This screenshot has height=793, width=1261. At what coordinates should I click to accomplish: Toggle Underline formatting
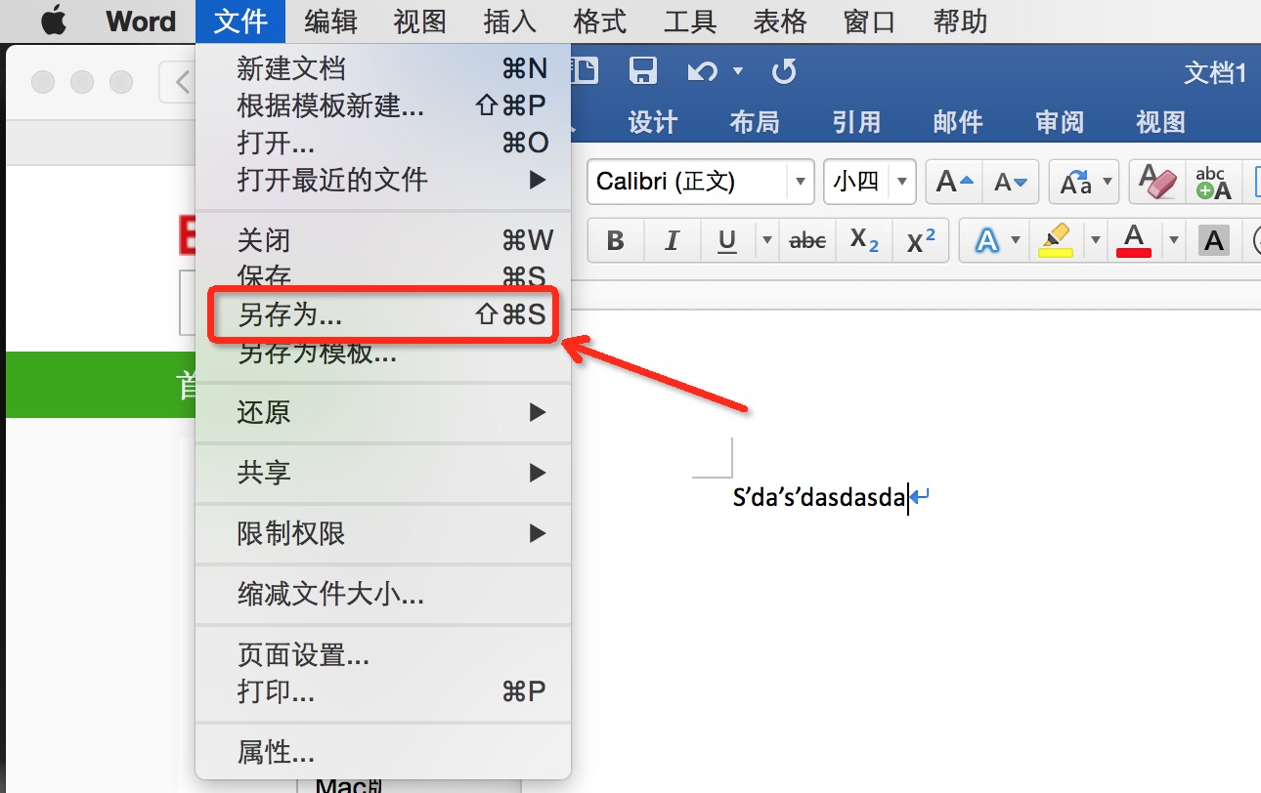[x=726, y=240]
